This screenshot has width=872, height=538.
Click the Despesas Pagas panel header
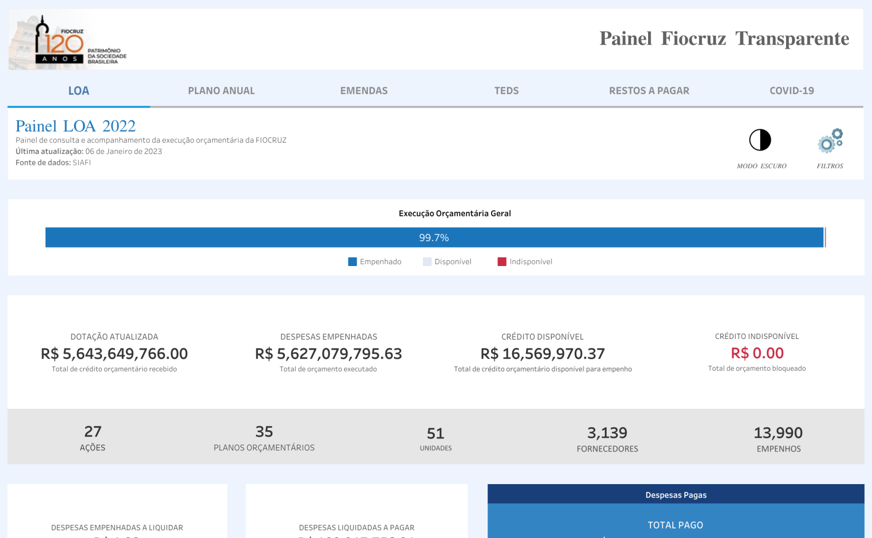click(675, 495)
